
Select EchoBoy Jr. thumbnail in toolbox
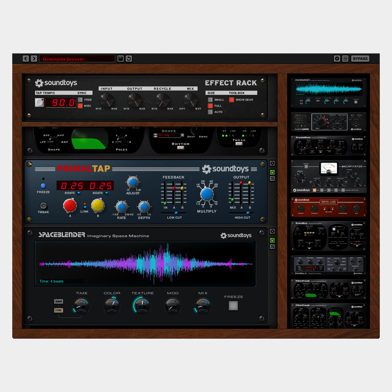pos(328,265)
